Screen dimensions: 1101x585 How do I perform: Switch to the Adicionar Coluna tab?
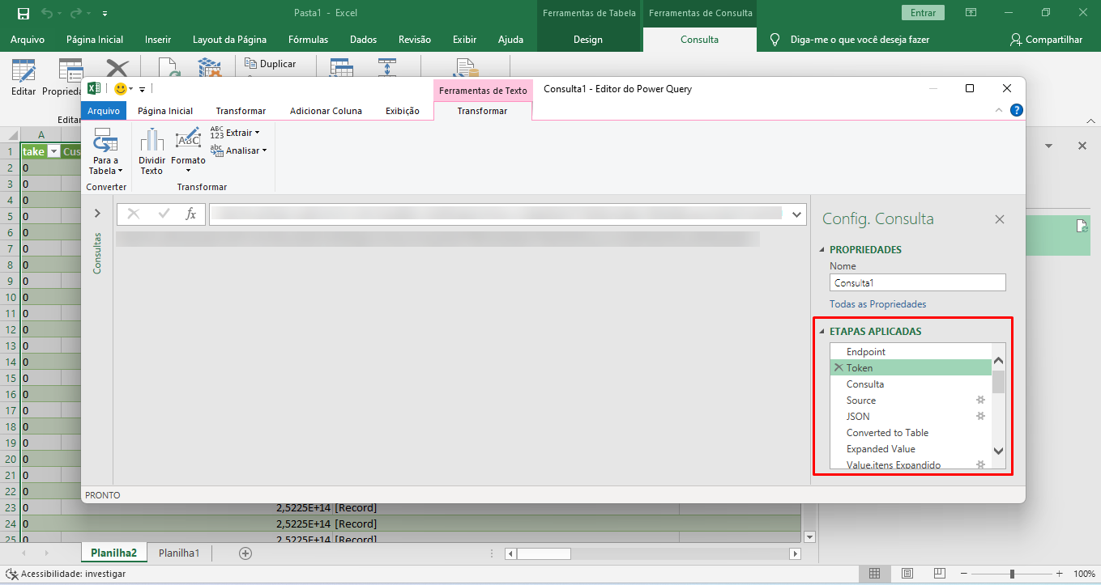(326, 111)
